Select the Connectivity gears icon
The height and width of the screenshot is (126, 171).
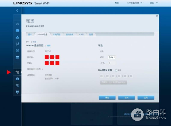(17, 72)
